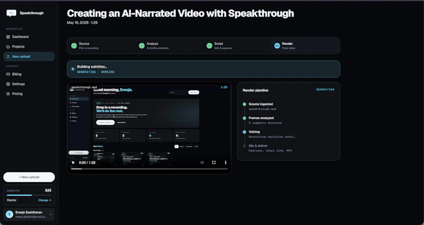Click the Billing card icon
Screen dimensions: 424x225
[8, 74]
